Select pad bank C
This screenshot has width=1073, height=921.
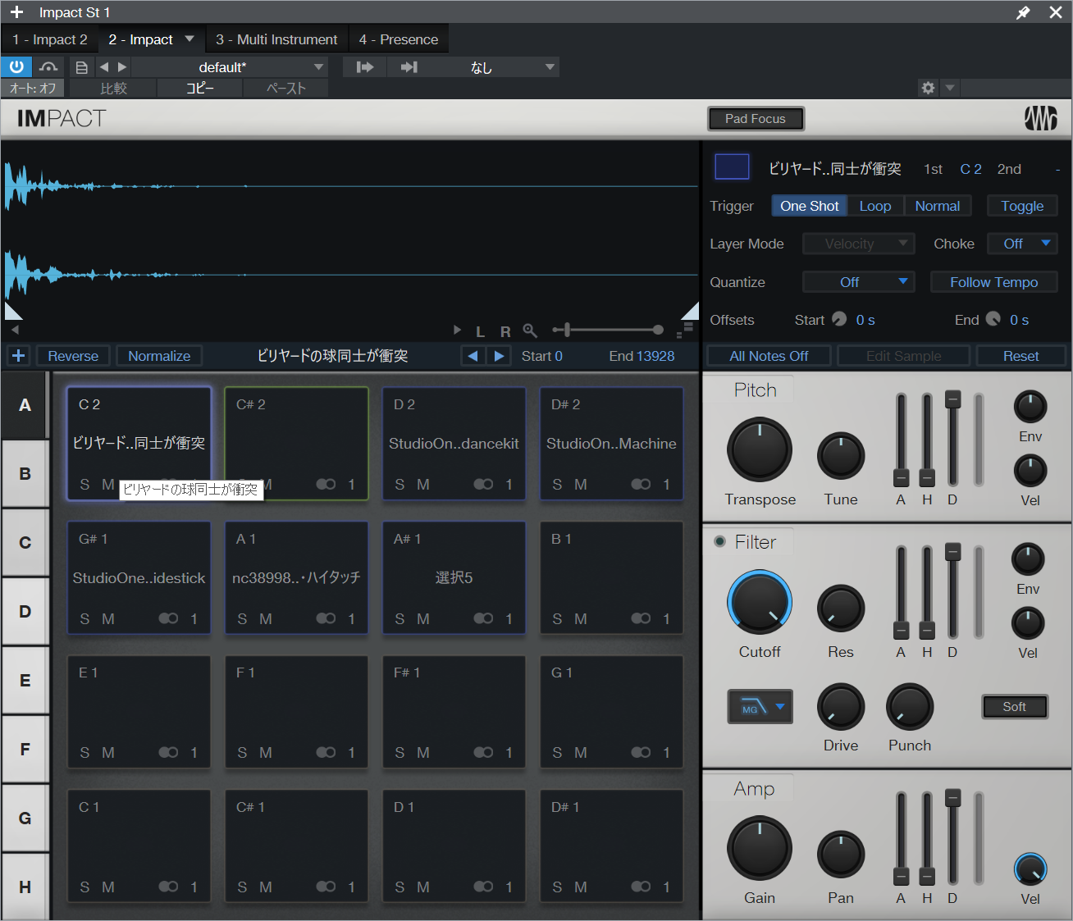[25, 542]
